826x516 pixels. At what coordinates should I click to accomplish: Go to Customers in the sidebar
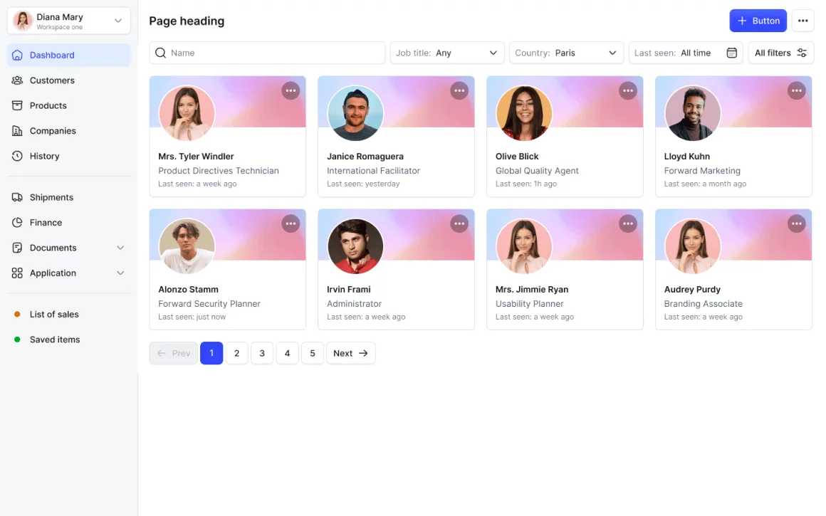click(52, 80)
